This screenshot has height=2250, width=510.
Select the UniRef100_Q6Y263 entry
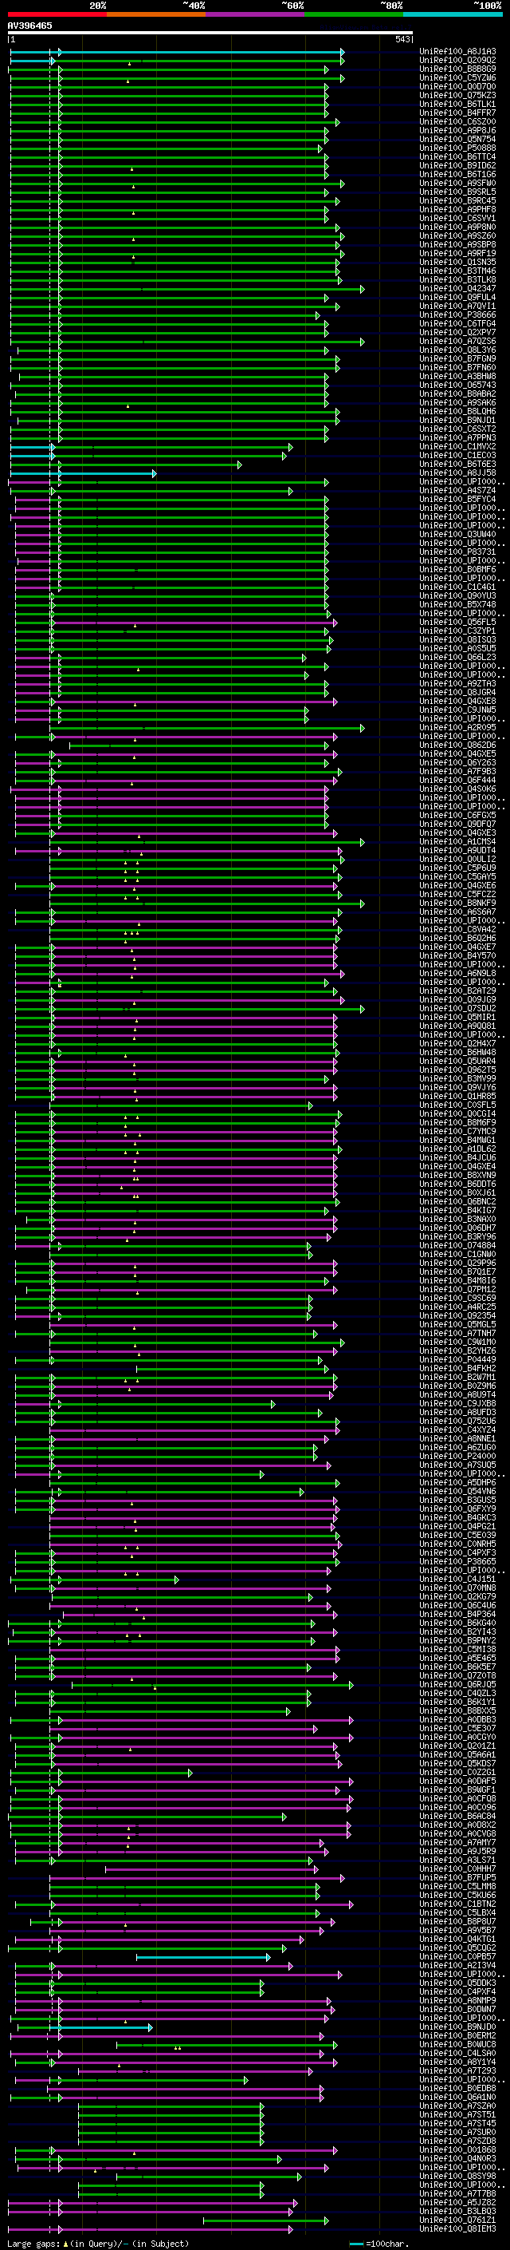[457, 762]
